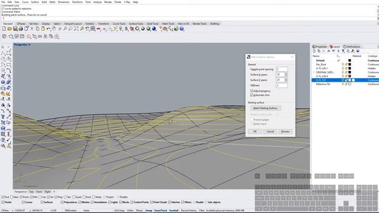Toggle Adjust tangency checkbox
The height and width of the screenshot is (213, 379).
click(252, 91)
